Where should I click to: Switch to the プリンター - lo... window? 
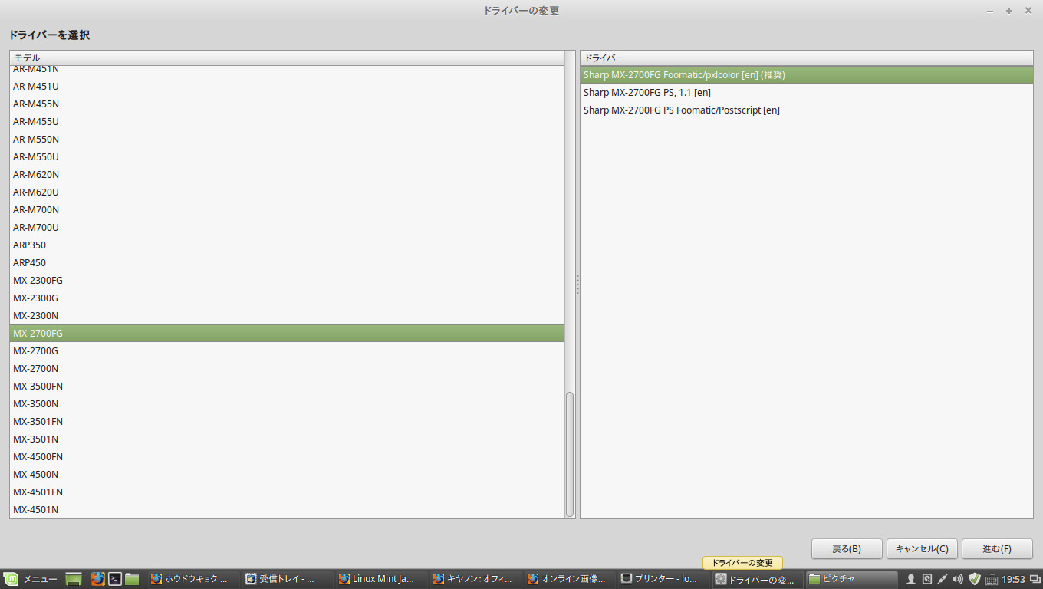[x=664, y=579]
